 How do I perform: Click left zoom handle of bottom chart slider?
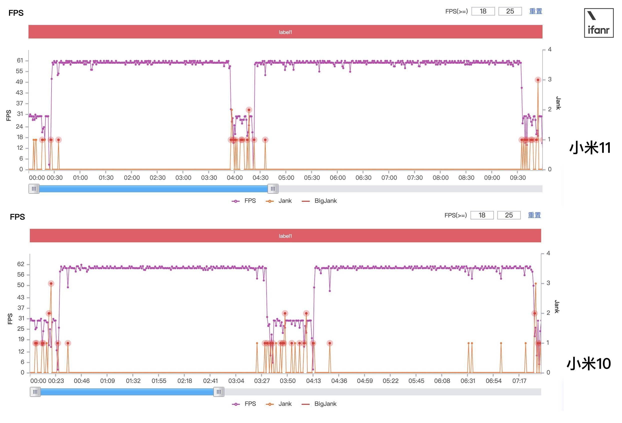tap(35, 392)
